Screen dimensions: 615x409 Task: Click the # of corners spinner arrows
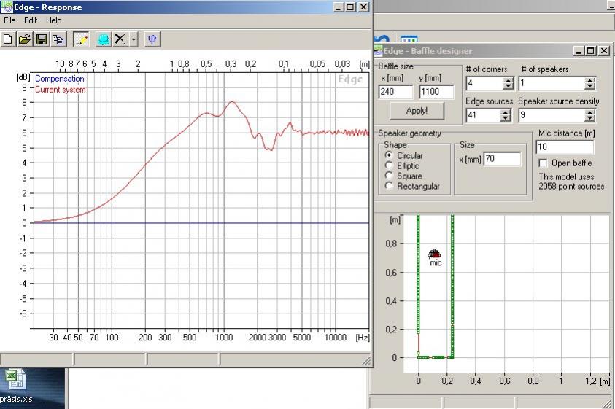point(507,84)
